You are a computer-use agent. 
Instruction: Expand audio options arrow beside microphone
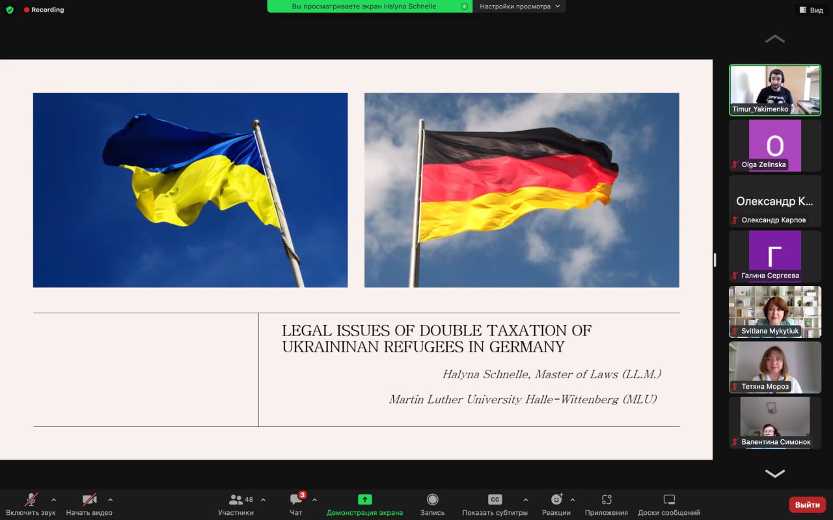point(53,500)
